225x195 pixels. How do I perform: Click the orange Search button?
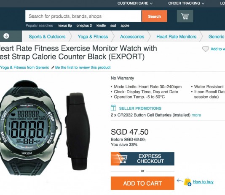154,16
